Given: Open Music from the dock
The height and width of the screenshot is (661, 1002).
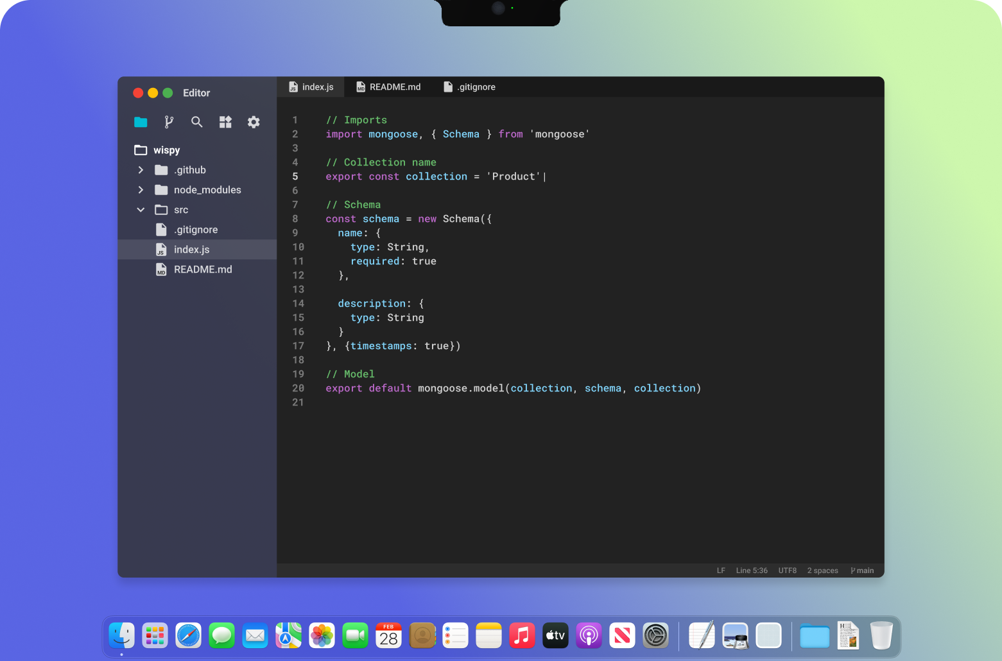Looking at the screenshot, I should 522,636.
